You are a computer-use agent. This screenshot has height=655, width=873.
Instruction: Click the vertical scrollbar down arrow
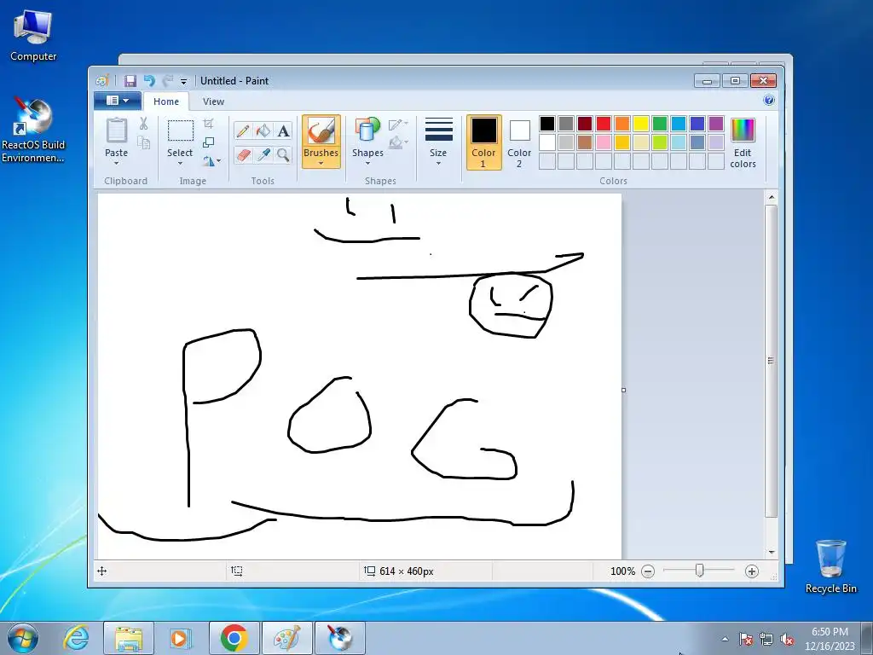(771, 552)
